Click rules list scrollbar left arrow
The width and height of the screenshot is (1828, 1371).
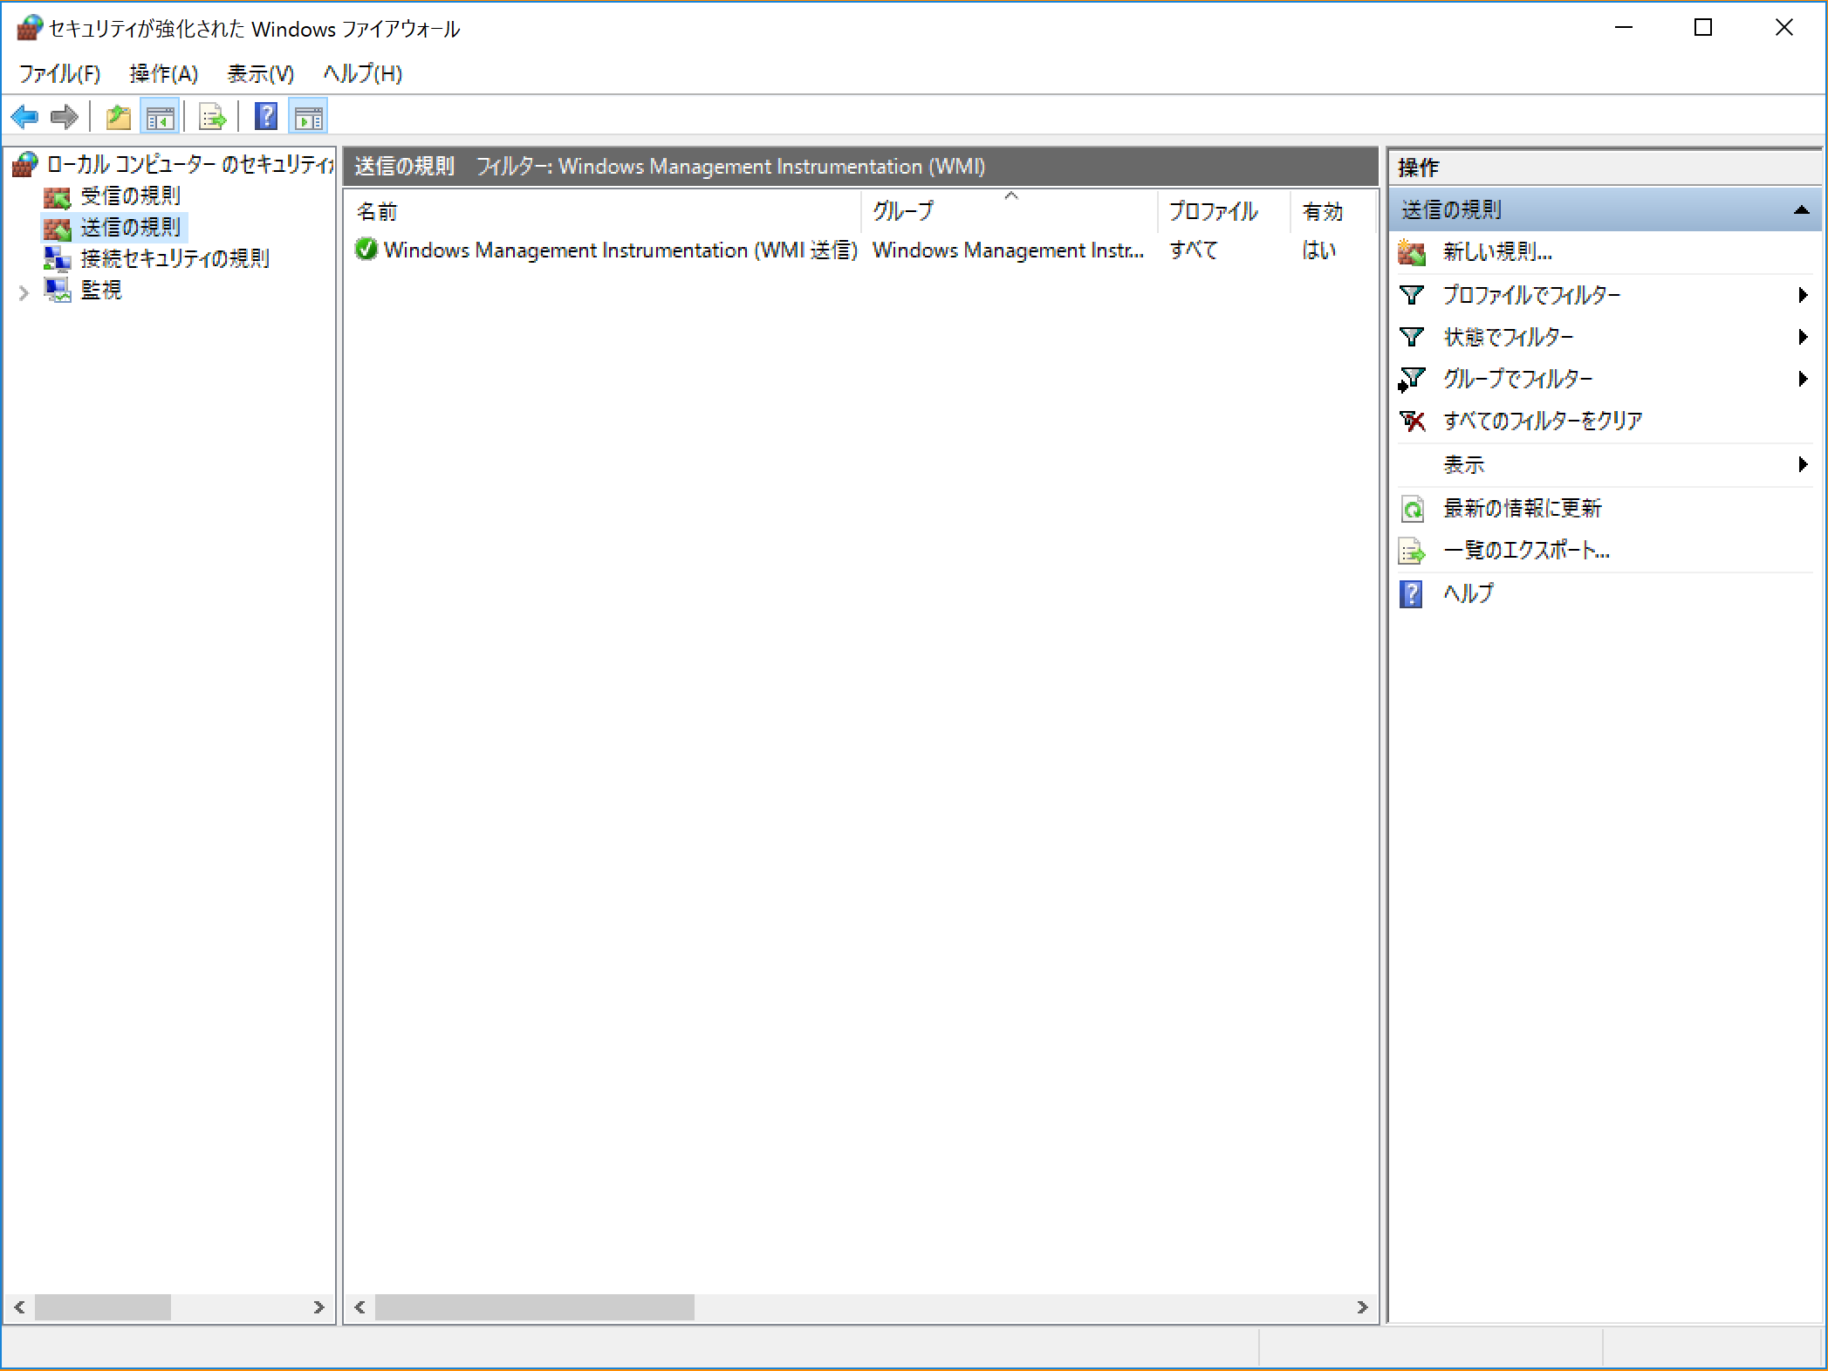coord(359,1306)
